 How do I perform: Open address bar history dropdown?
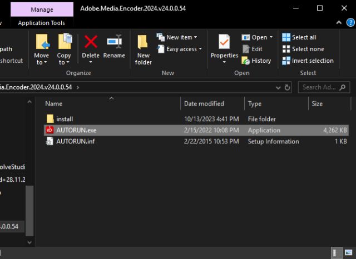tap(278, 88)
